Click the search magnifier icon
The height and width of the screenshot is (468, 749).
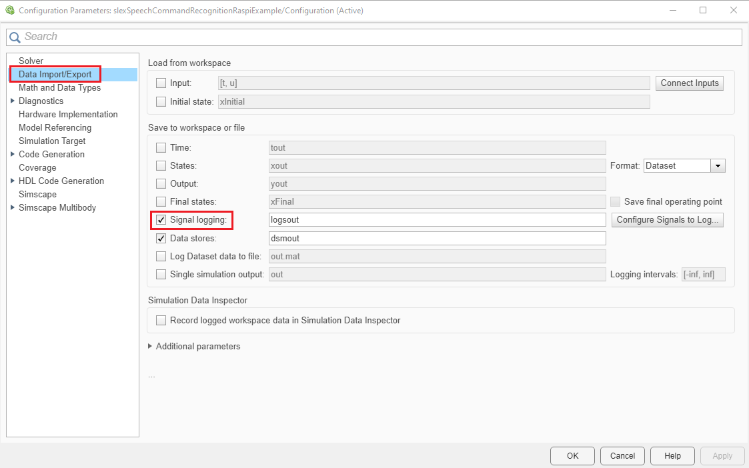coord(15,37)
